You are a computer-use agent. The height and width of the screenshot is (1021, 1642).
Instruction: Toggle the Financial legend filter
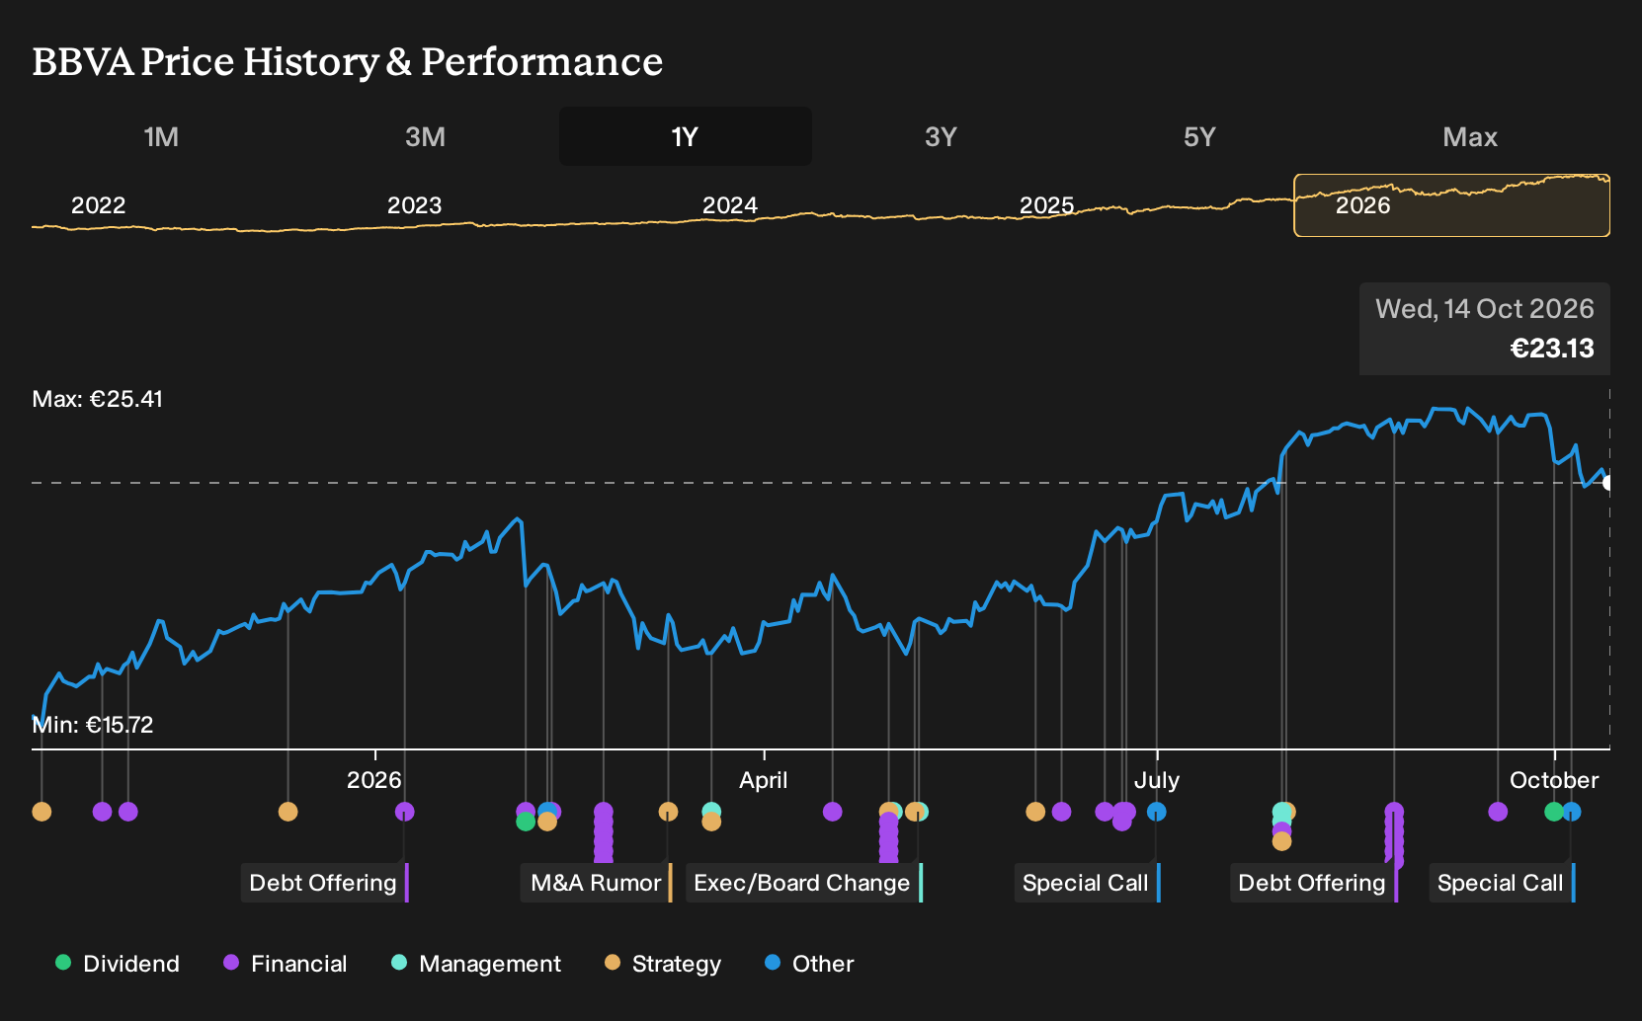pyautogui.click(x=286, y=964)
